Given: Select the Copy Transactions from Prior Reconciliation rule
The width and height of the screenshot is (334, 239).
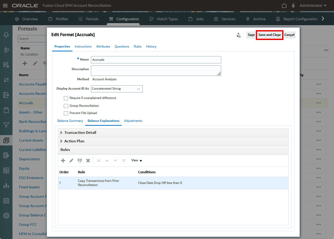Looking at the screenshot, I should pyautogui.click(x=173, y=183).
